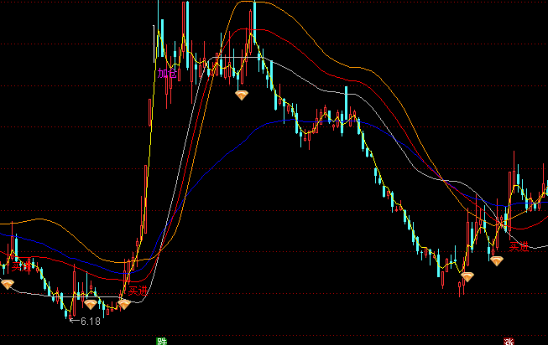Select the diamond marker below the middle 买进 label
Image resolution: width=548 pixels, height=345 pixels.
[123, 304]
